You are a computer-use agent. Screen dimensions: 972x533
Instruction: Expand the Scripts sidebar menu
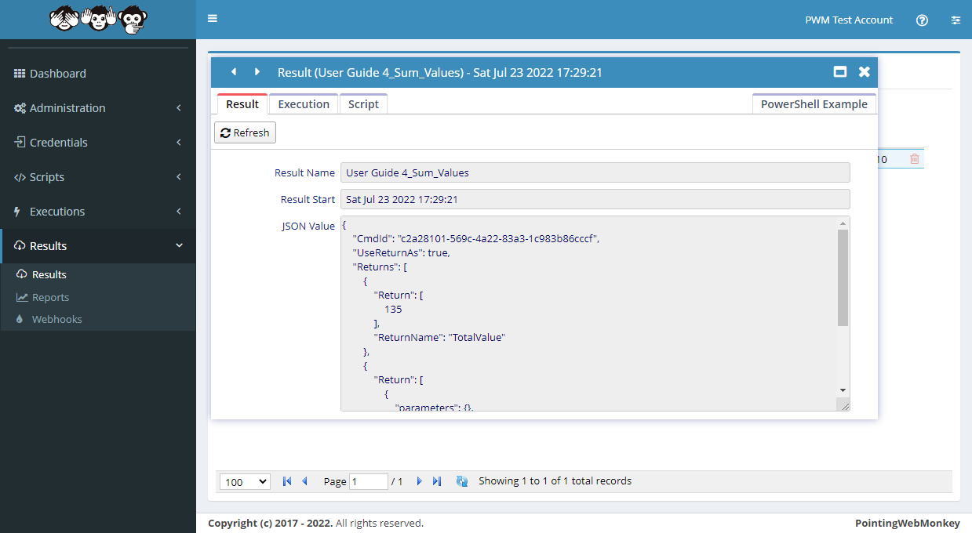click(98, 177)
